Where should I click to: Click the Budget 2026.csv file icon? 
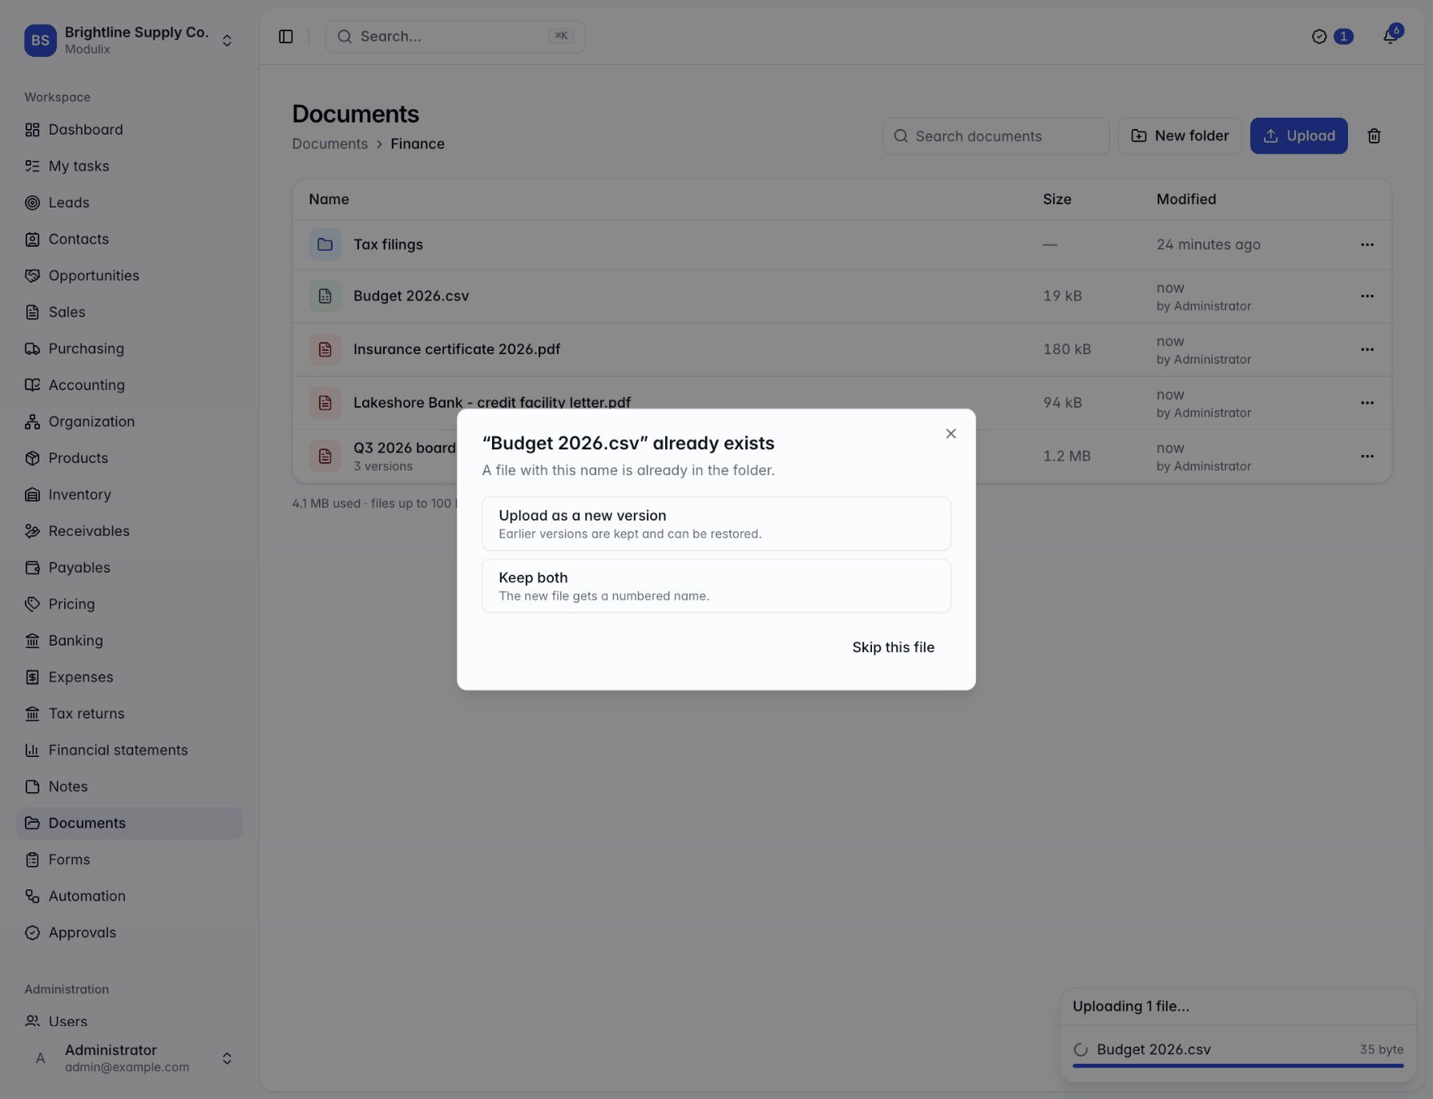(325, 296)
